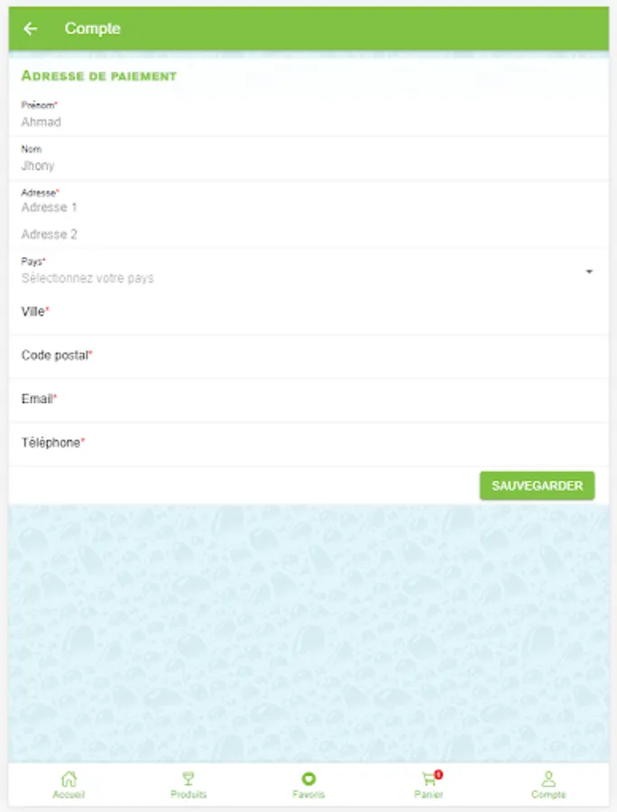Click into the Adresse 1 field

(x=308, y=208)
